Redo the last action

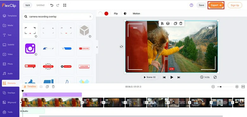coord(58,5)
